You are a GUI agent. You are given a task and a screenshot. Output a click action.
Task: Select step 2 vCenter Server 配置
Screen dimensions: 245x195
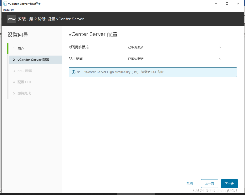pos(36,60)
